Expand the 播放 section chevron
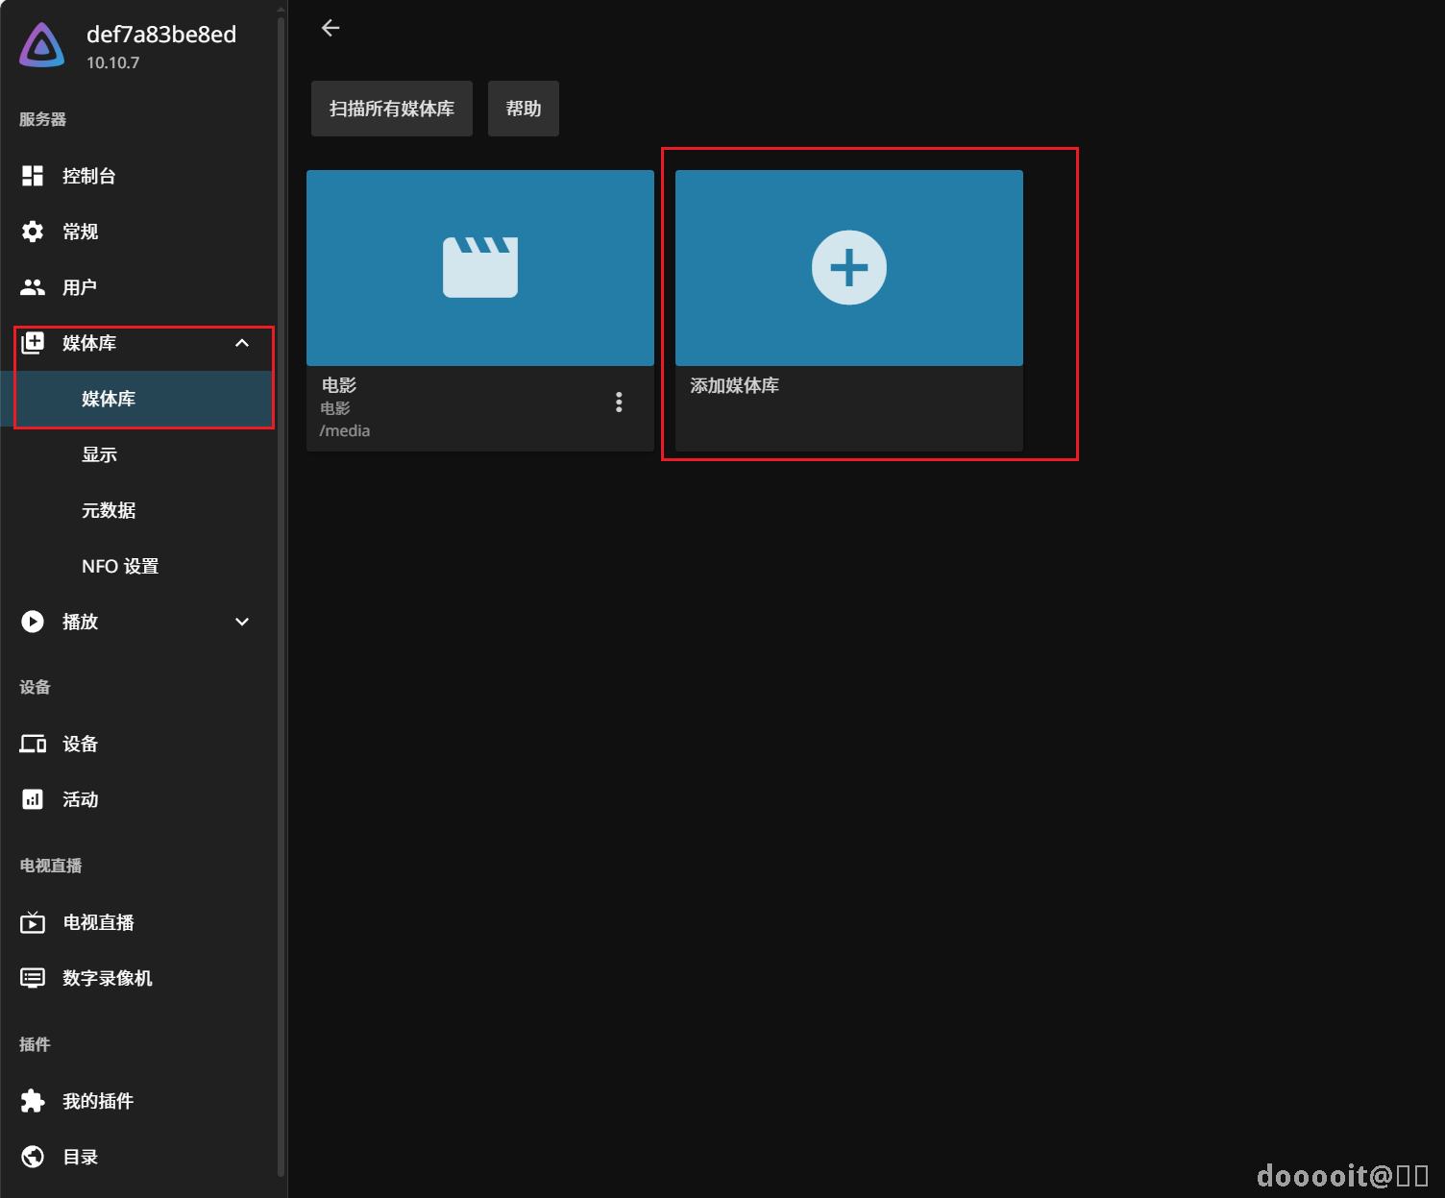 tap(242, 622)
